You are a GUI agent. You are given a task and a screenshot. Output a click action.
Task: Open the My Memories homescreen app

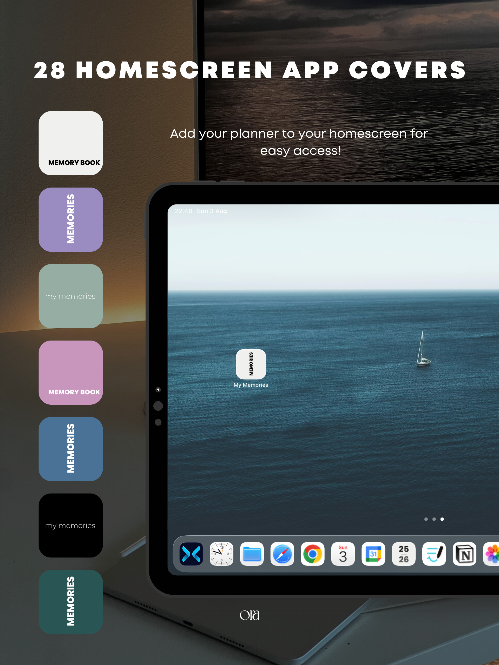[251, 364]
